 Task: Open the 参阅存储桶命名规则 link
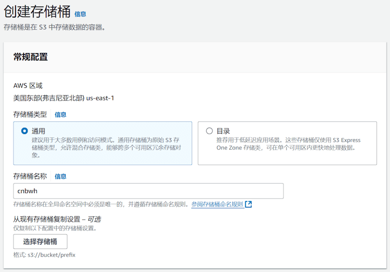pos(217,204)
